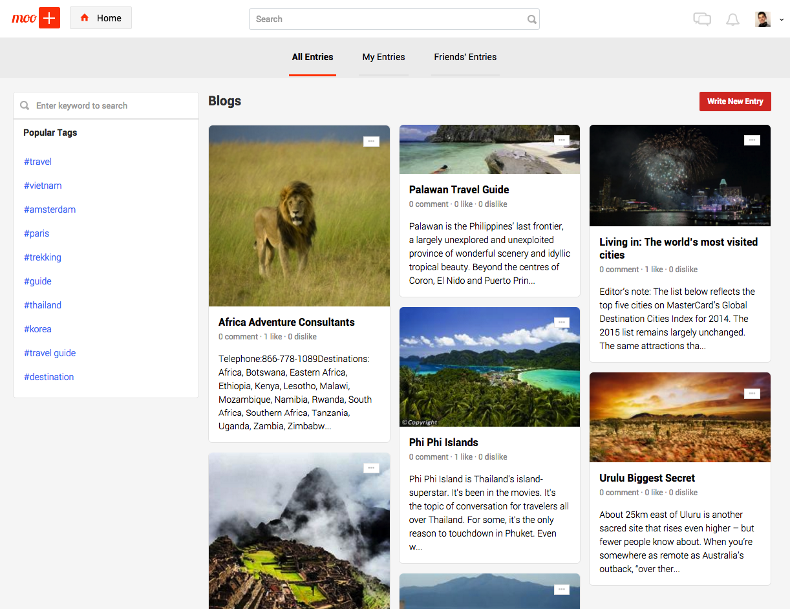Switch to the Friends' Entries tab
Image resolution: width=790 pixels, height=609 pixels.
click(x=465, y=57)
